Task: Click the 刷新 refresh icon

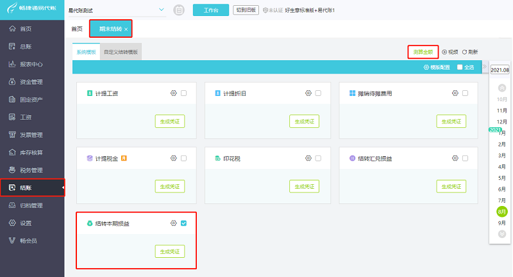Action: [x=464, y=52]
